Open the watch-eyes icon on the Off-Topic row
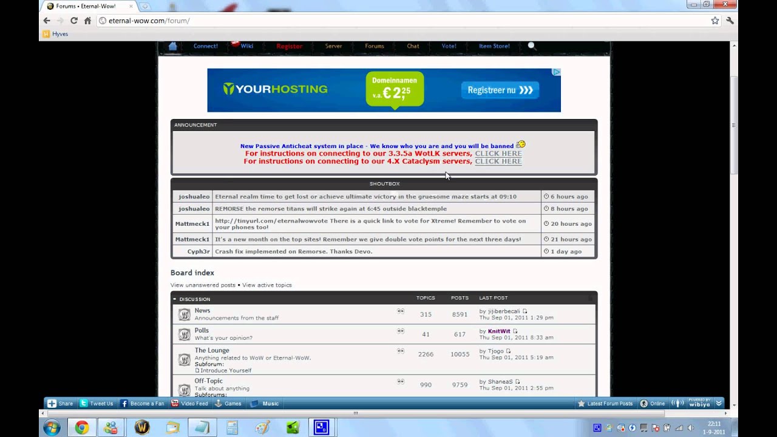This screenshot has height=437, width=777. pos(401,381)
